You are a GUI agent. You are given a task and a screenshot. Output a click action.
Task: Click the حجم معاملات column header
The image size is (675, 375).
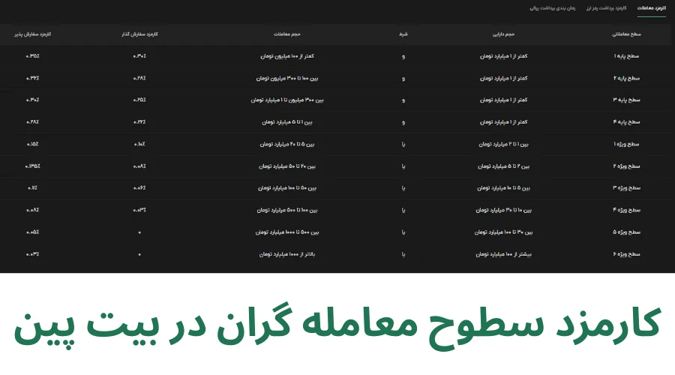(x=286, y=34)
